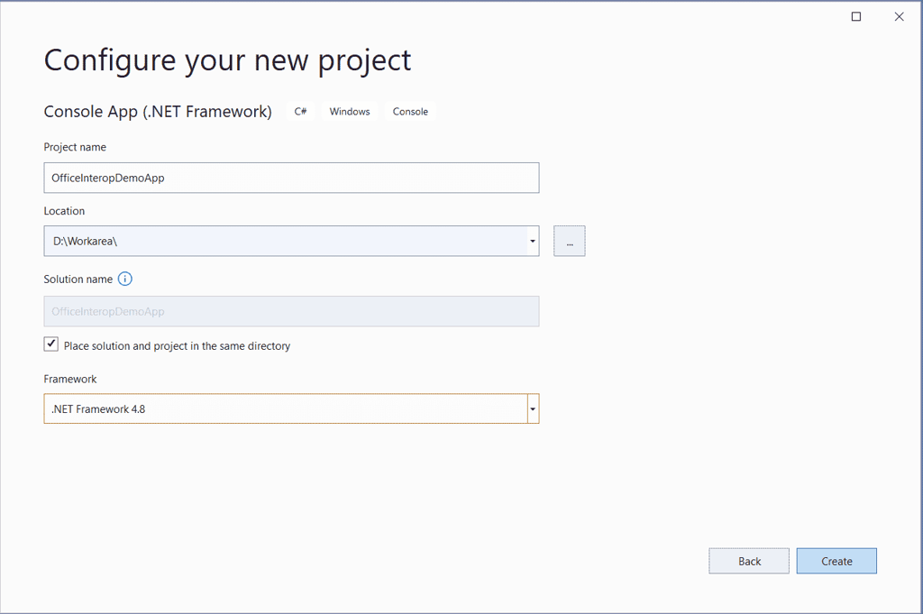Click the Windows platform tag

(x=349, y=111)
